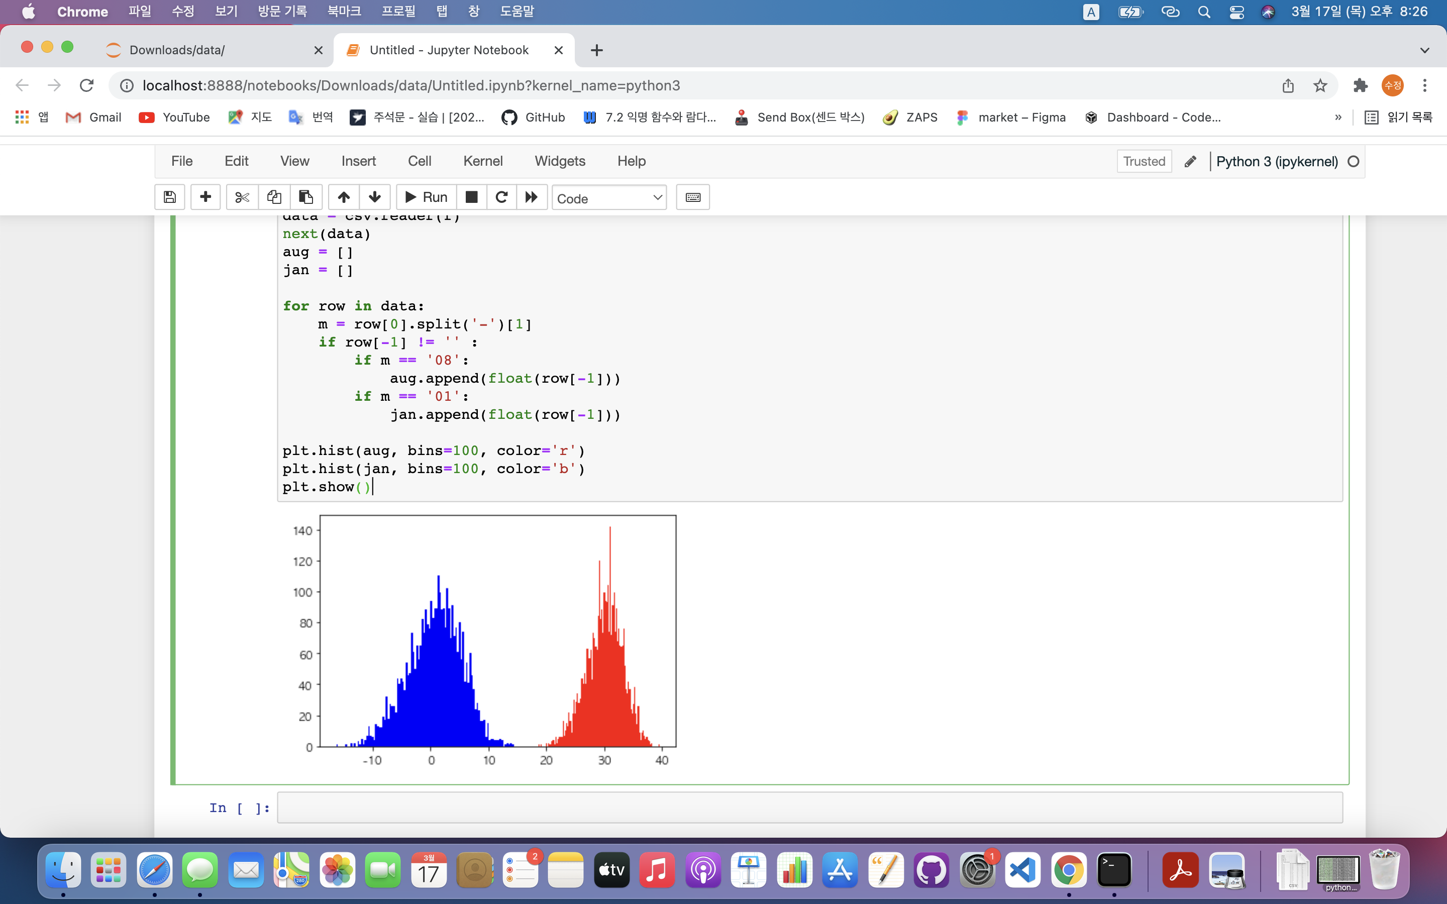Open the Code cell type dropdown
This screenshot has height=904, width=1447.
tap(609, 198)
